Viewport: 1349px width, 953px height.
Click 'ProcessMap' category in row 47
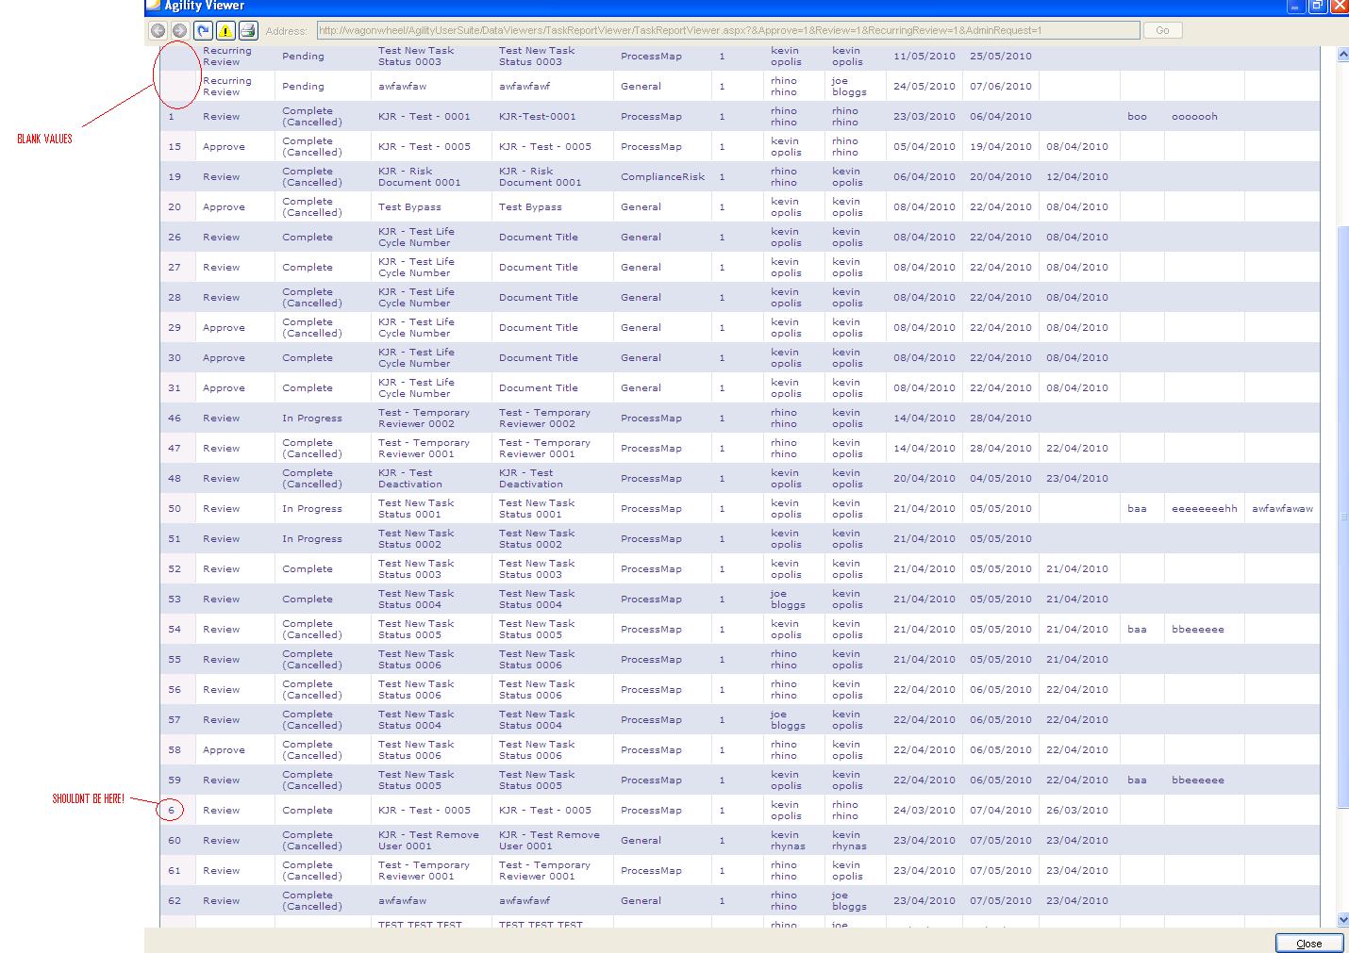651,449
